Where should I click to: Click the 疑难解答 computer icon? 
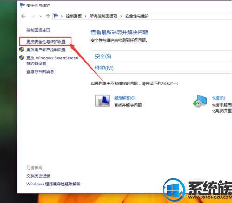[x=102, y=101]
